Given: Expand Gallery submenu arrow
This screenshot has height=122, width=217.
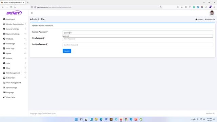Looking at the screenshot, I should coord(25,58).
